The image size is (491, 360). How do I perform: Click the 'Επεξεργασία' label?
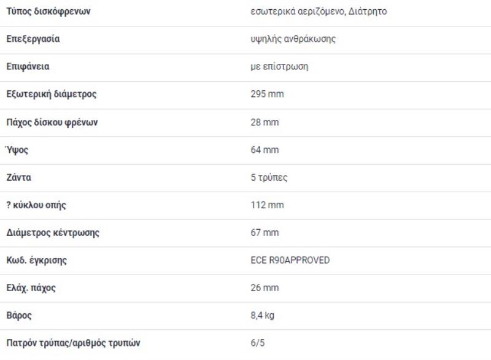point(33,39)
